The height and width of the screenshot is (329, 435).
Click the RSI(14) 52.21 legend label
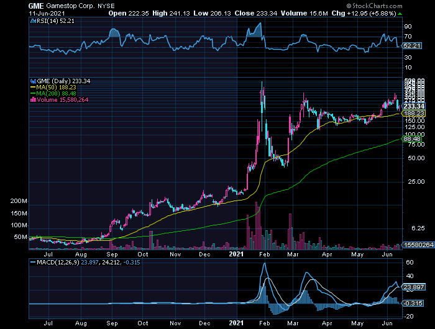click(x=55, y=20)
